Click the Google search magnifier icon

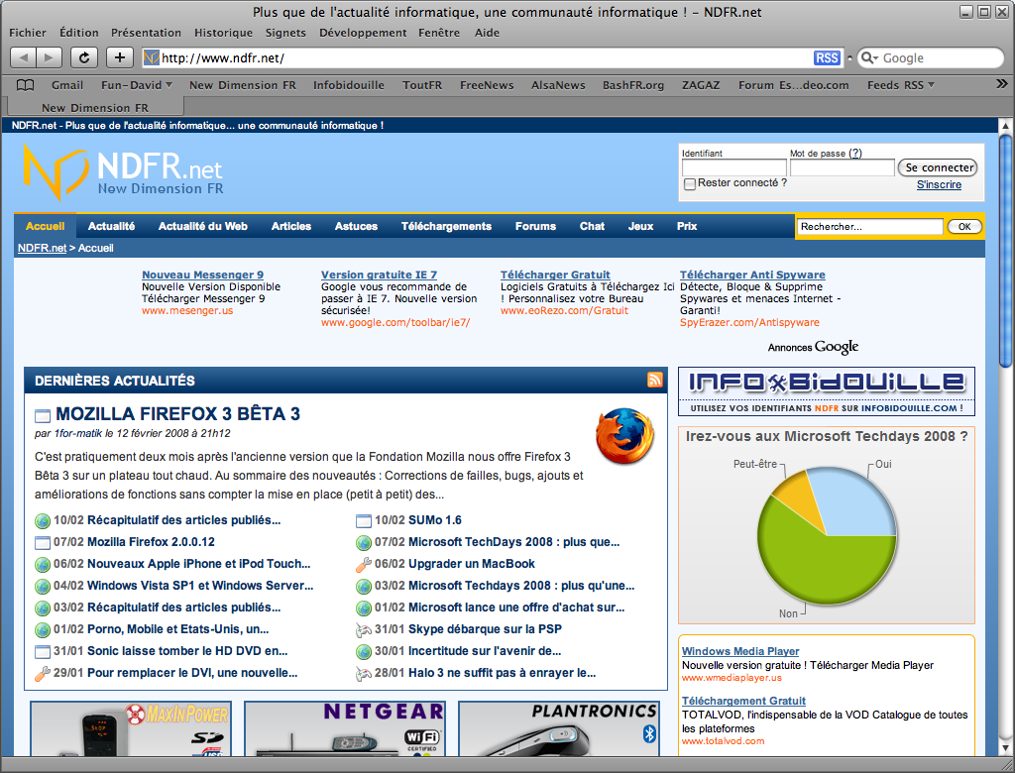click(x=868, y=58)
